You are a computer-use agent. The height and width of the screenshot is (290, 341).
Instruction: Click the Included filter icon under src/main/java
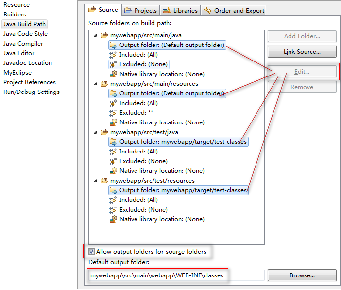114,55
